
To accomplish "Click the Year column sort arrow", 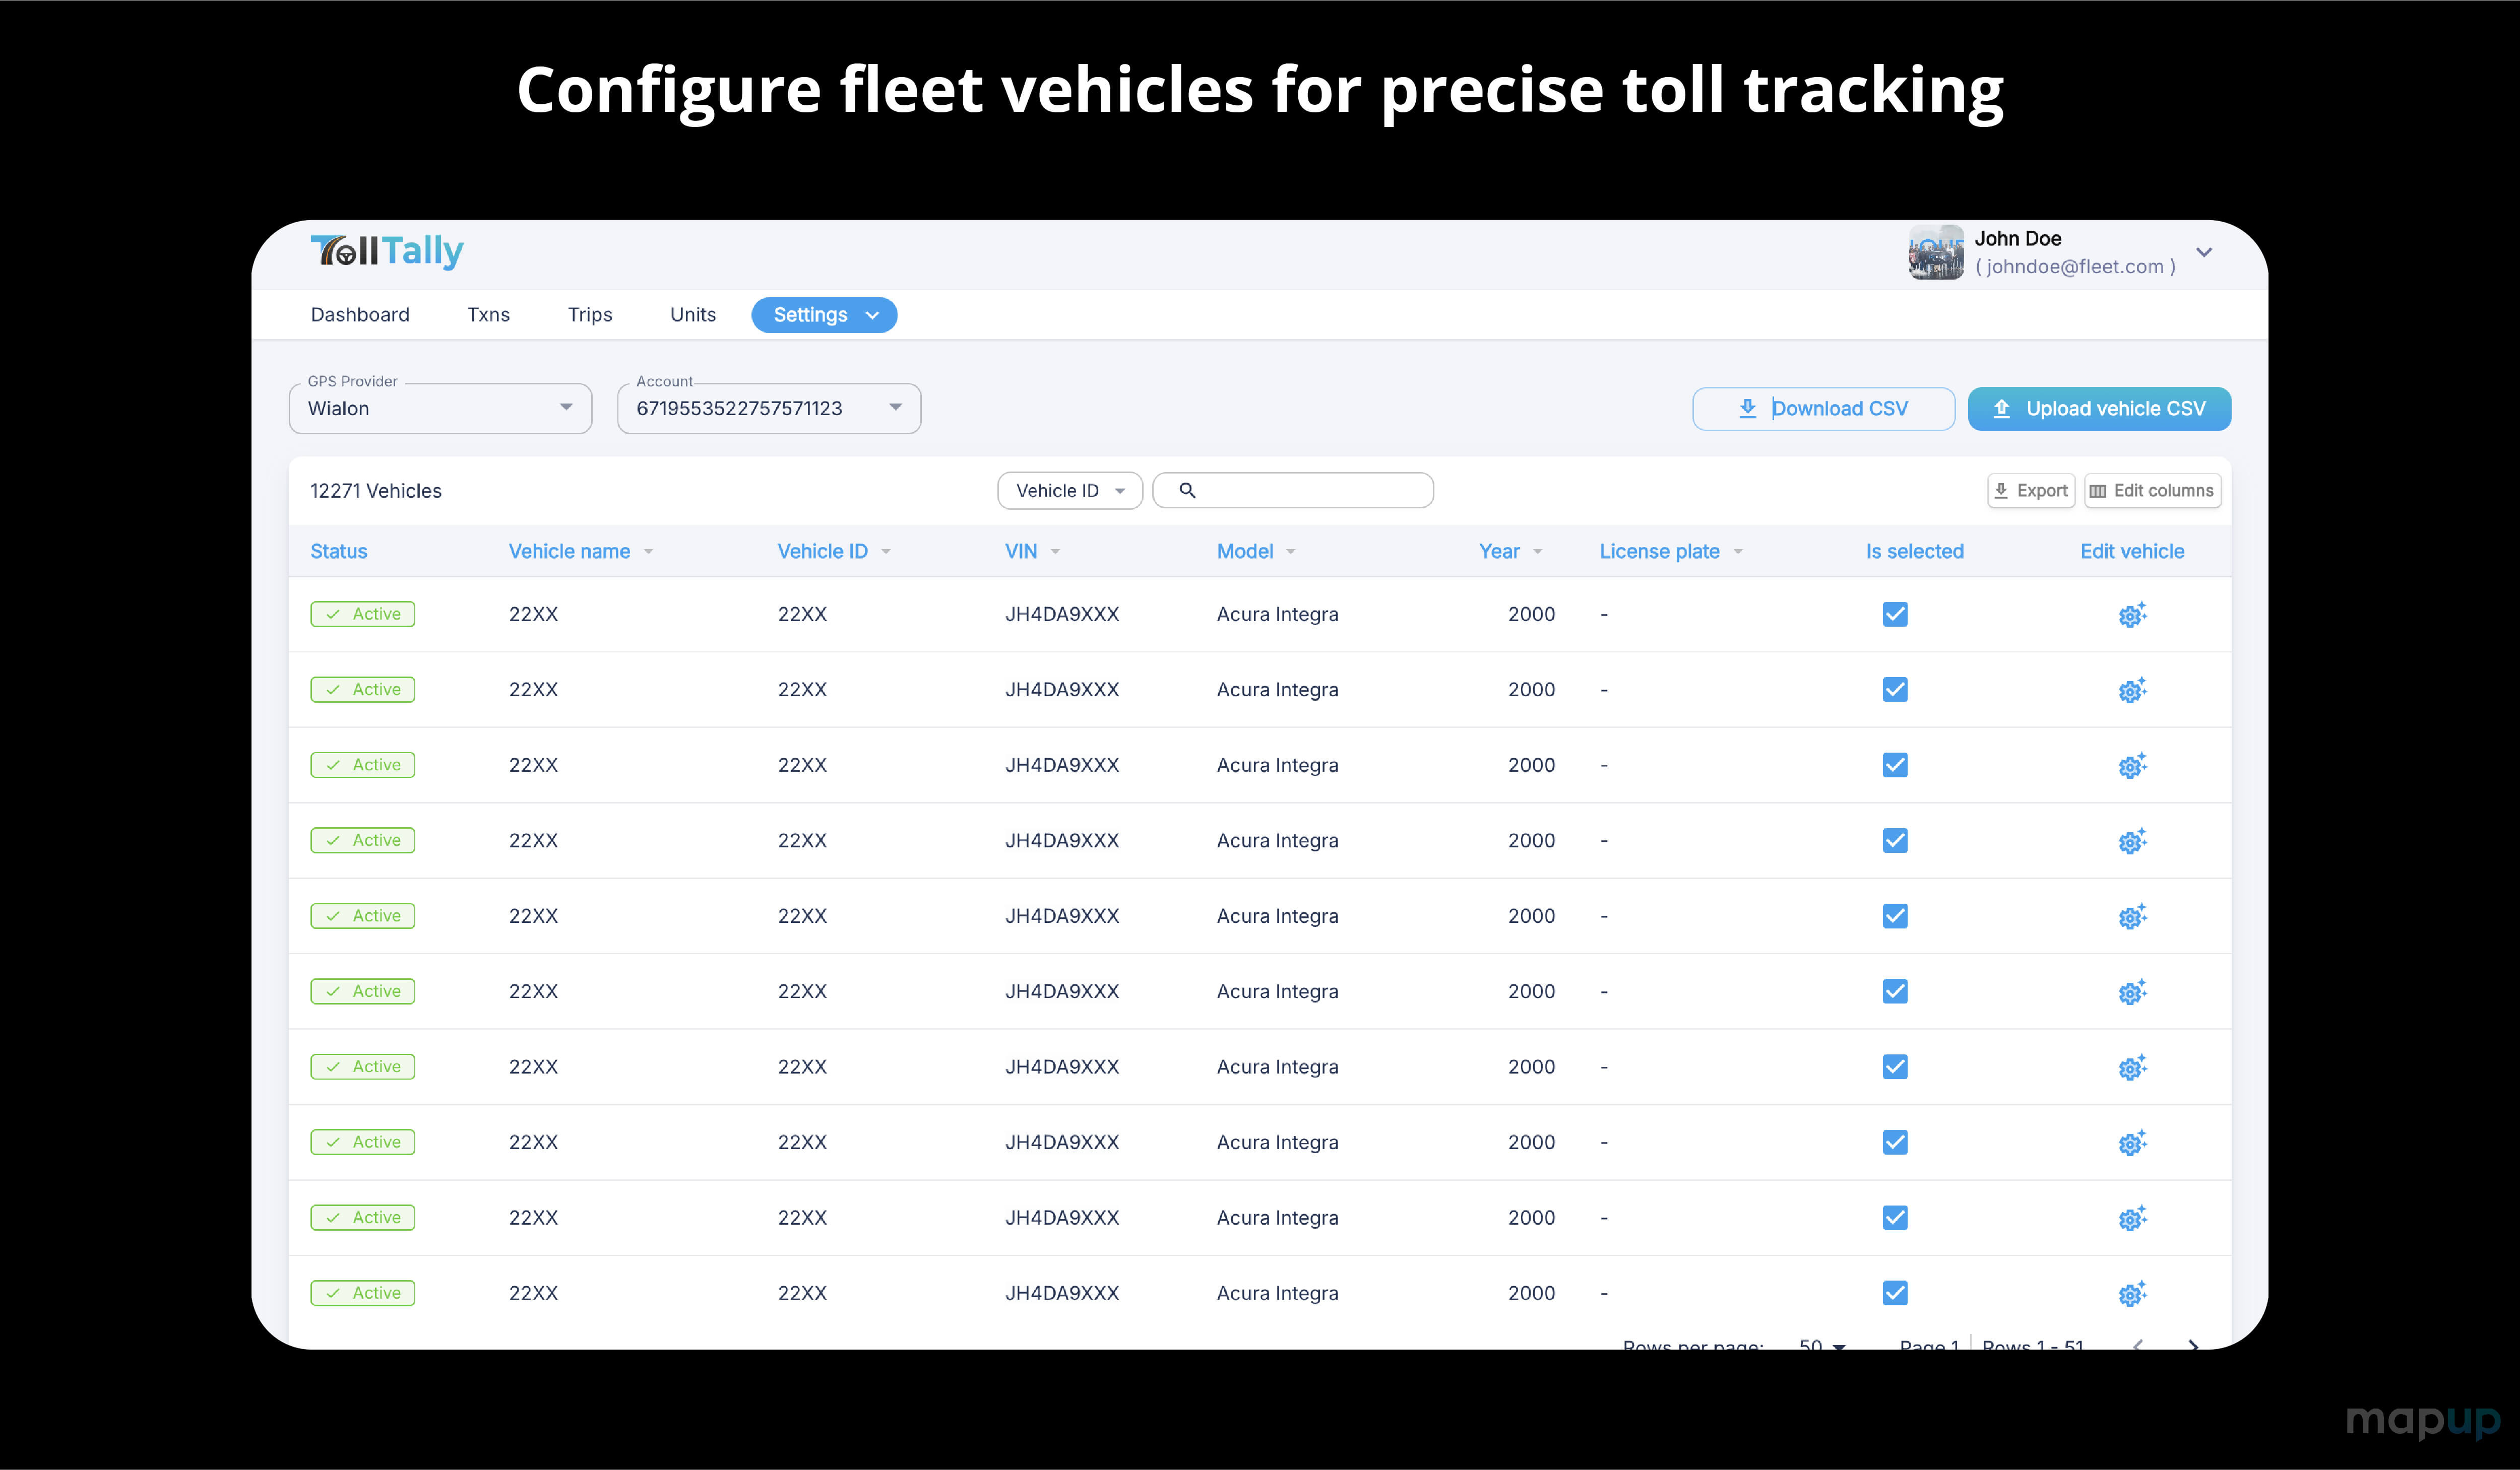I will (x=1537, y=553).
